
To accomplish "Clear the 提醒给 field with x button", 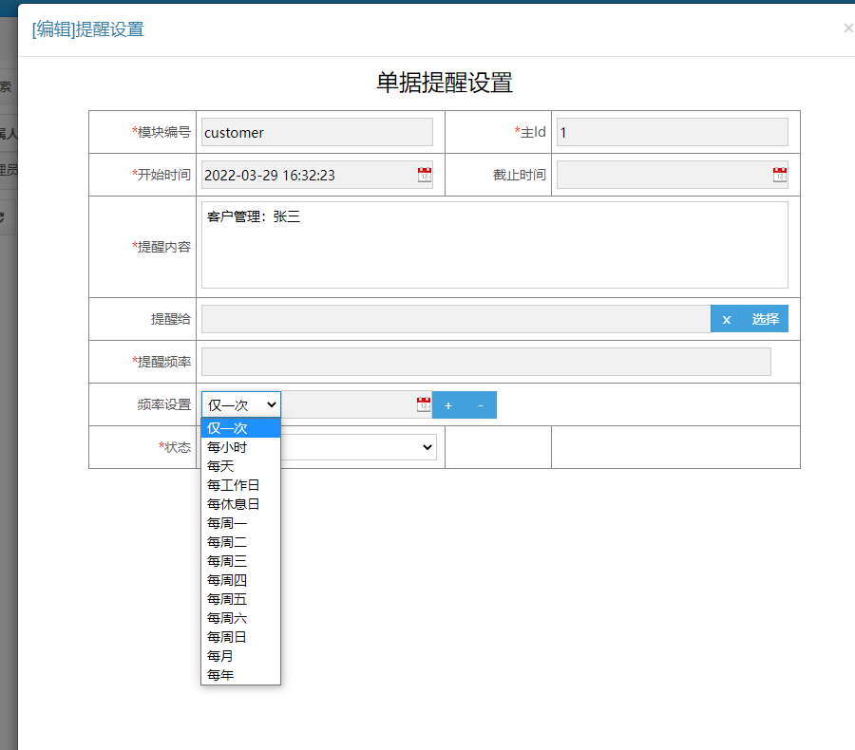I will [x=727, y=319].
